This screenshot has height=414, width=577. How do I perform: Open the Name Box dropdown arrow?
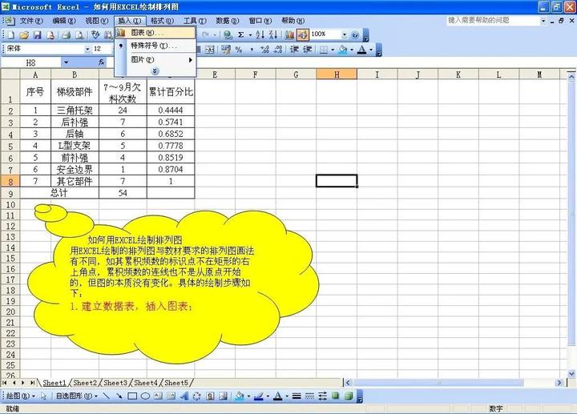coord(67,62)
